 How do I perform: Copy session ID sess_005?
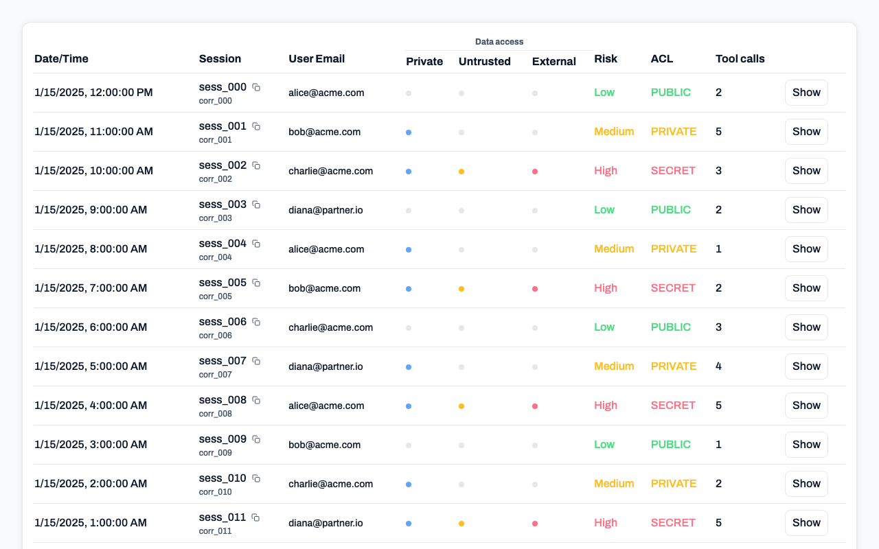pyautogui.click(x=256, y=283)
